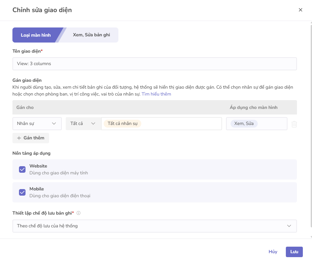
Task: Close the Chỉnh sửa giao diện dialog
Action: pyautogui.click(x=300, y=10)
